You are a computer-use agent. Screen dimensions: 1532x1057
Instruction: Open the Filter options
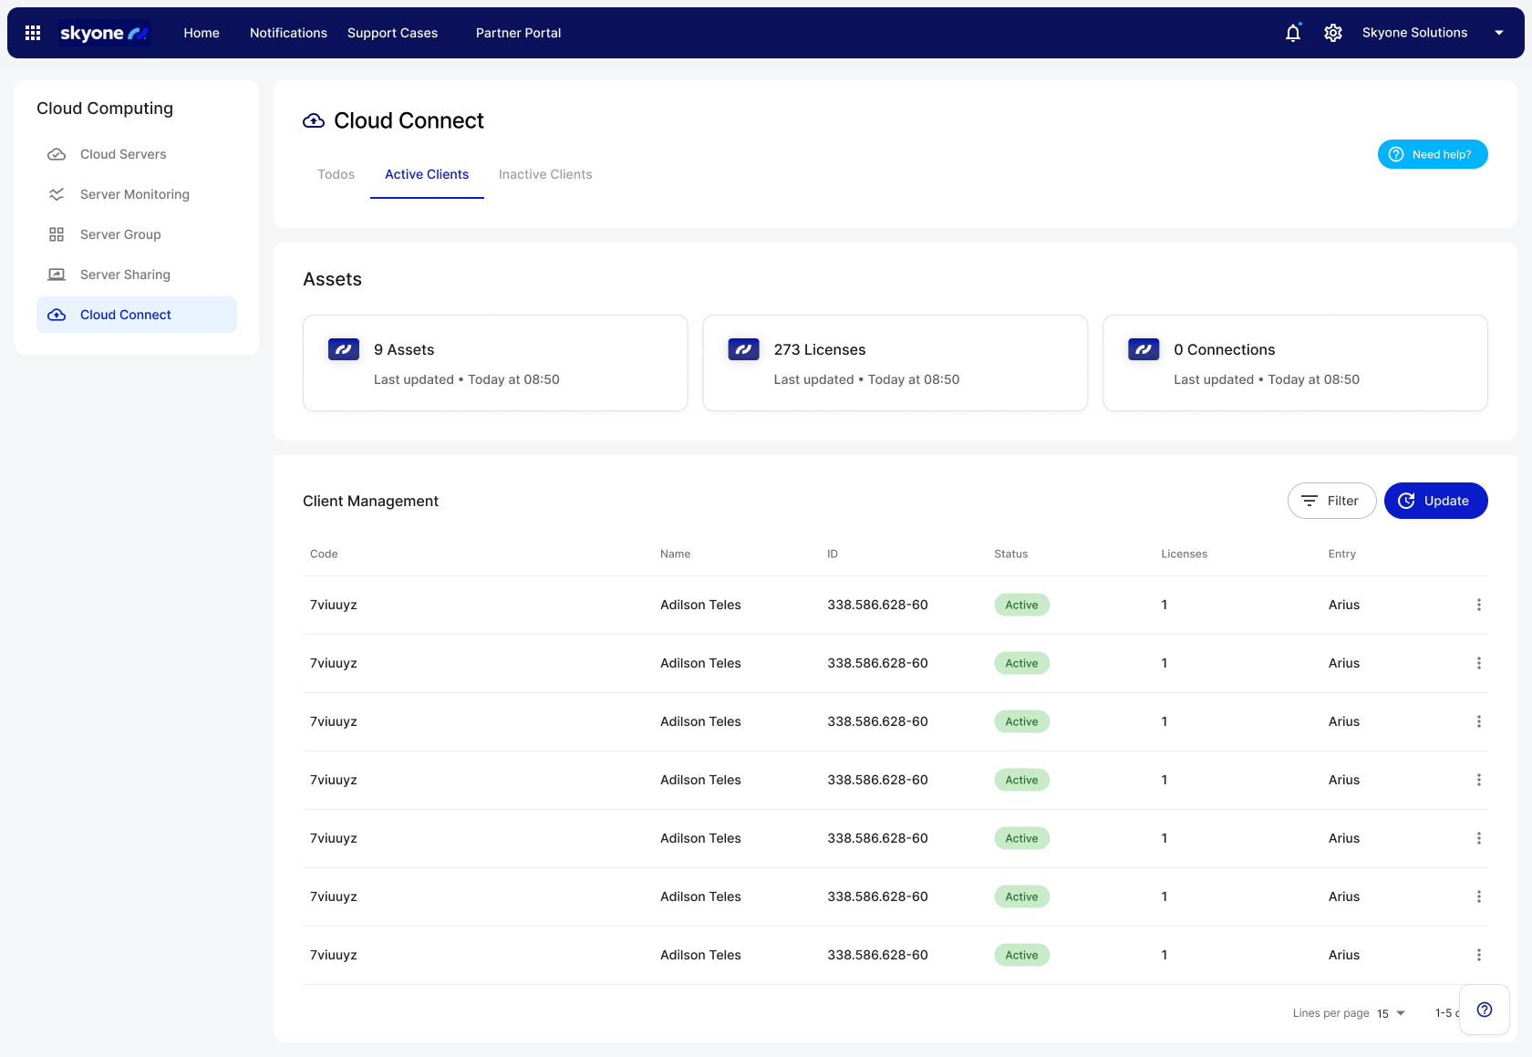(x=1331, y=501)
